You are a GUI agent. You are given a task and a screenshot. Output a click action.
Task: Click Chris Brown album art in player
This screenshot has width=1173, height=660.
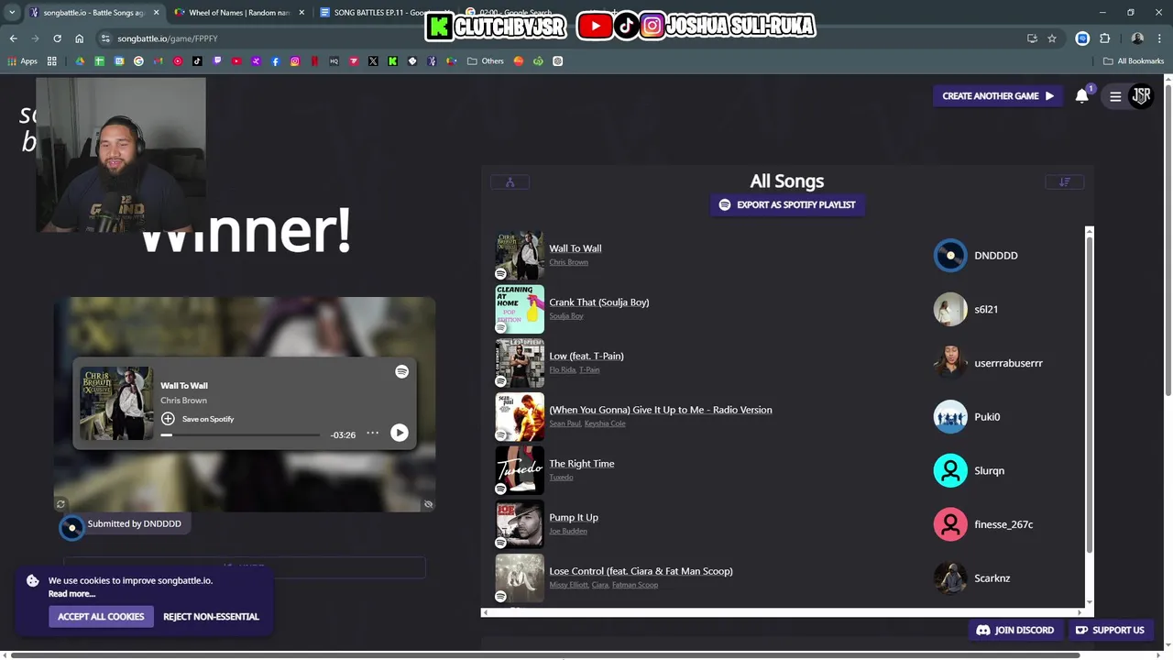[116, 403]
